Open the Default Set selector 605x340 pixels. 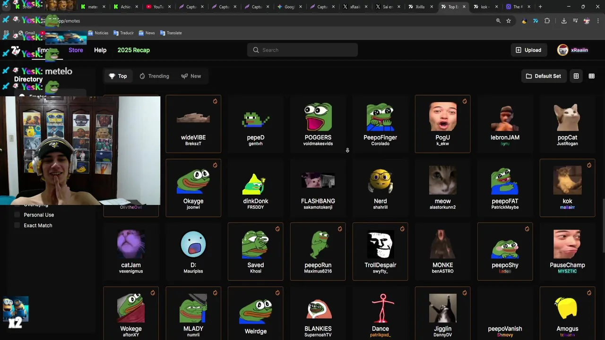pyautogui.click(x=543, y=76)
